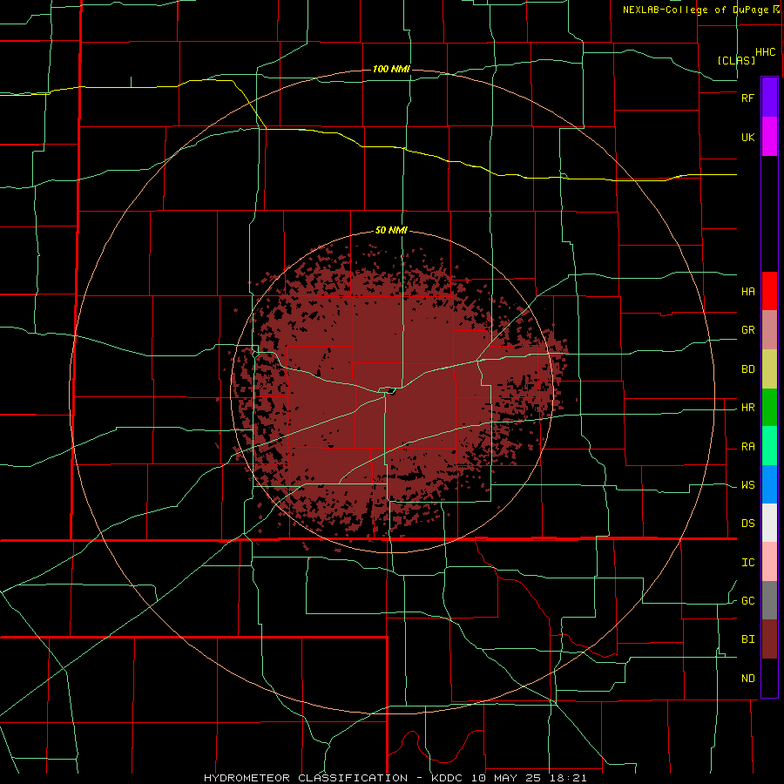The image size is (784, 784).
Task: Click the IC legend label
Action: 747,563
